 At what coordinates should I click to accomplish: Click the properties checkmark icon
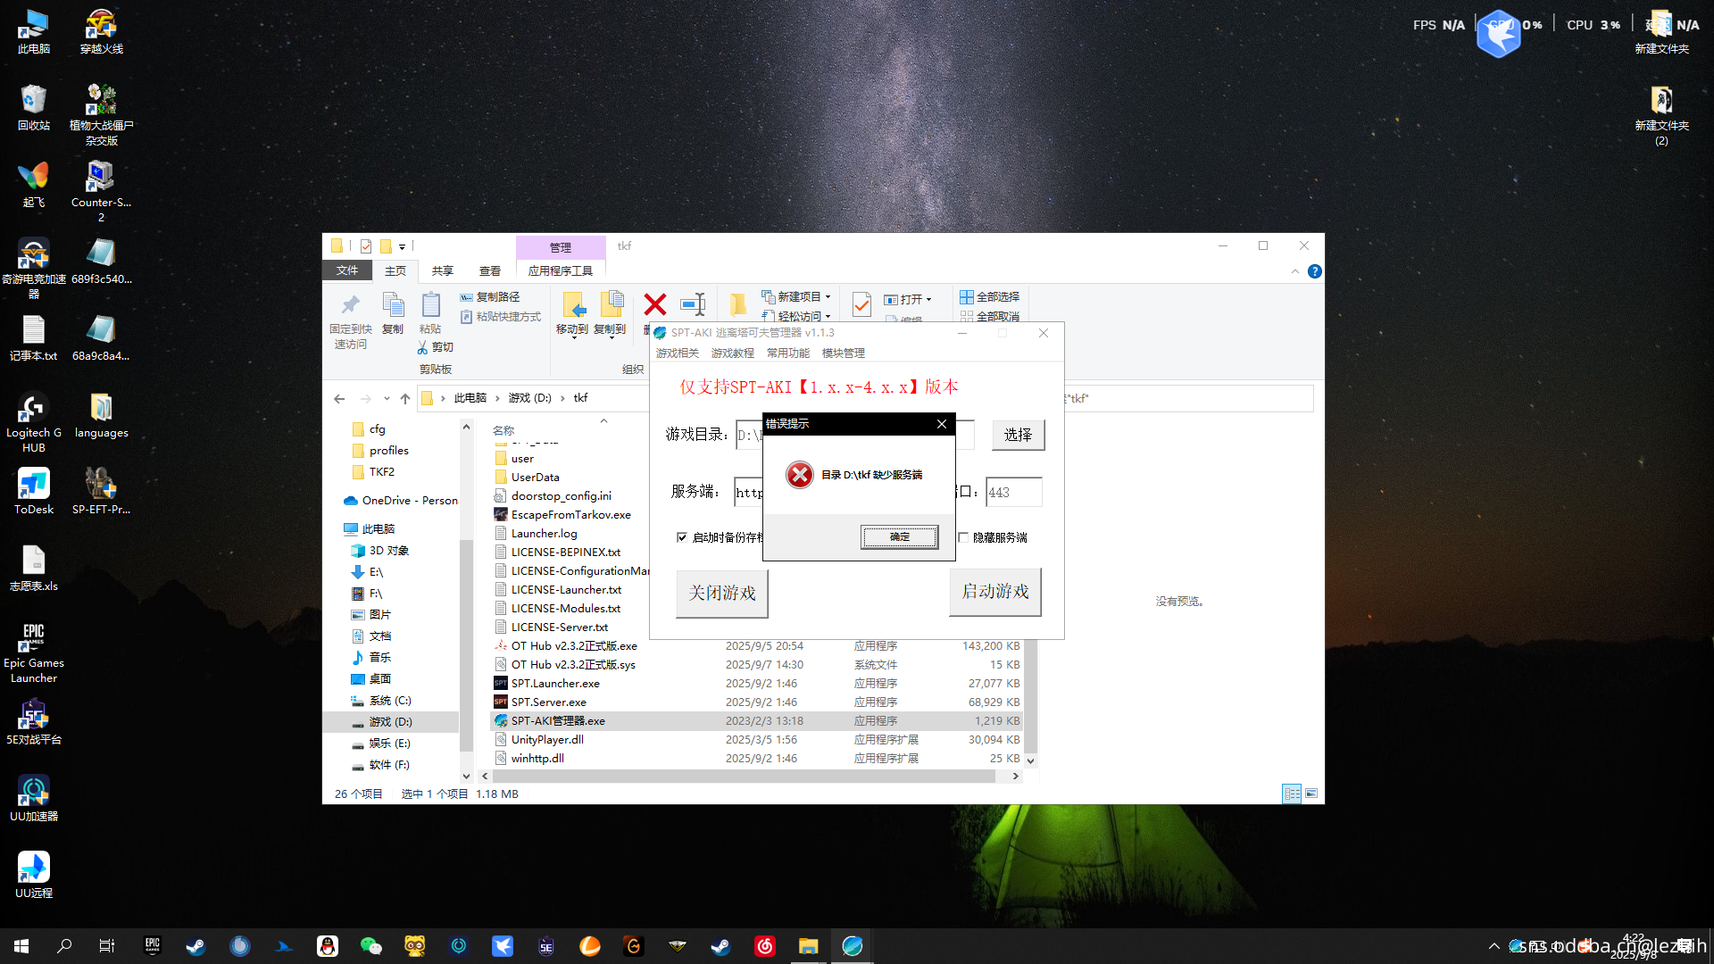[x=861, y=305]
